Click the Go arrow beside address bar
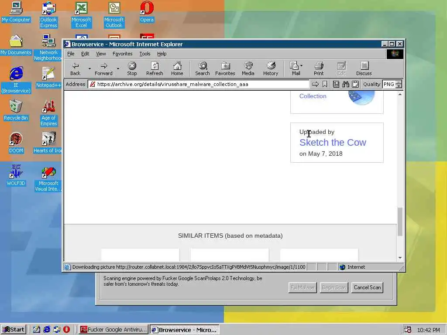Image resolution: width=447 pixels, height=335 pixels. (315, 84)
